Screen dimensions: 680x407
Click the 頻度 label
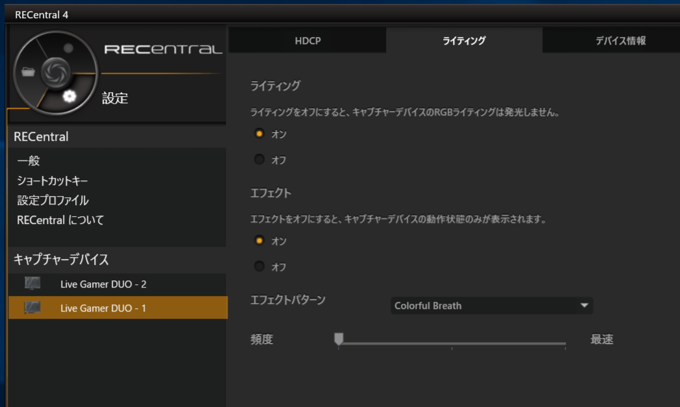261,339
